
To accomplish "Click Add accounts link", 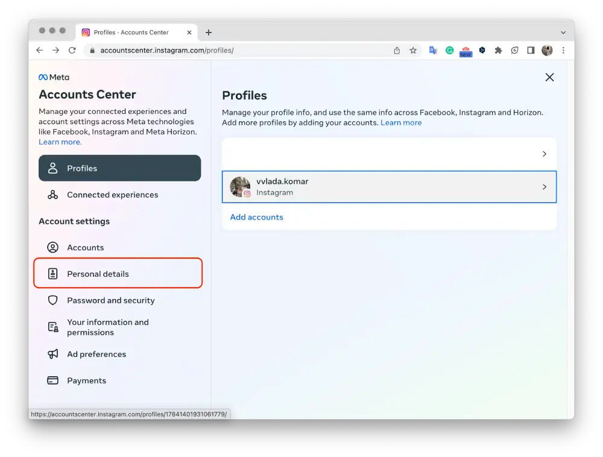I will pyautogui.click(x=256, y=217).
